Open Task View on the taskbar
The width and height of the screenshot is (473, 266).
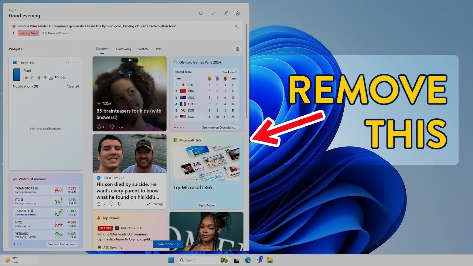[236, 260]
